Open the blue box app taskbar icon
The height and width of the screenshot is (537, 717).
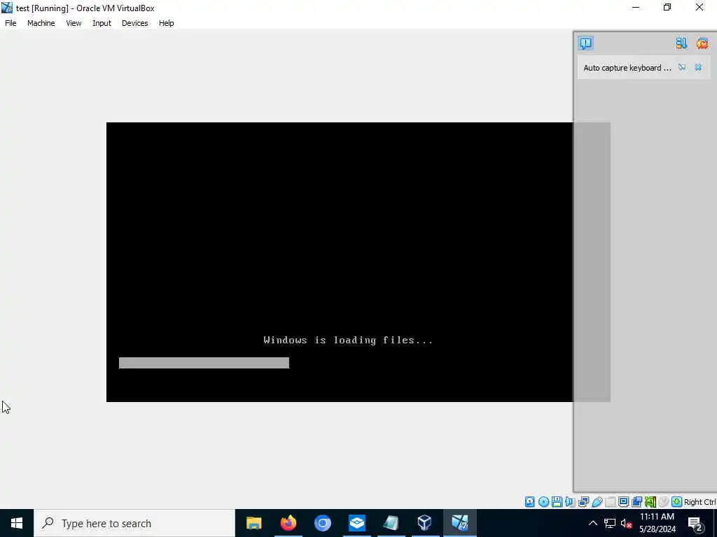click(x=356, y=523)
